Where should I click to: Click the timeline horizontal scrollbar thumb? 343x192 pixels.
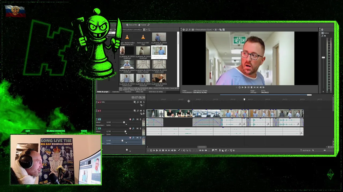pyautogui.click(x=202, y=147)
